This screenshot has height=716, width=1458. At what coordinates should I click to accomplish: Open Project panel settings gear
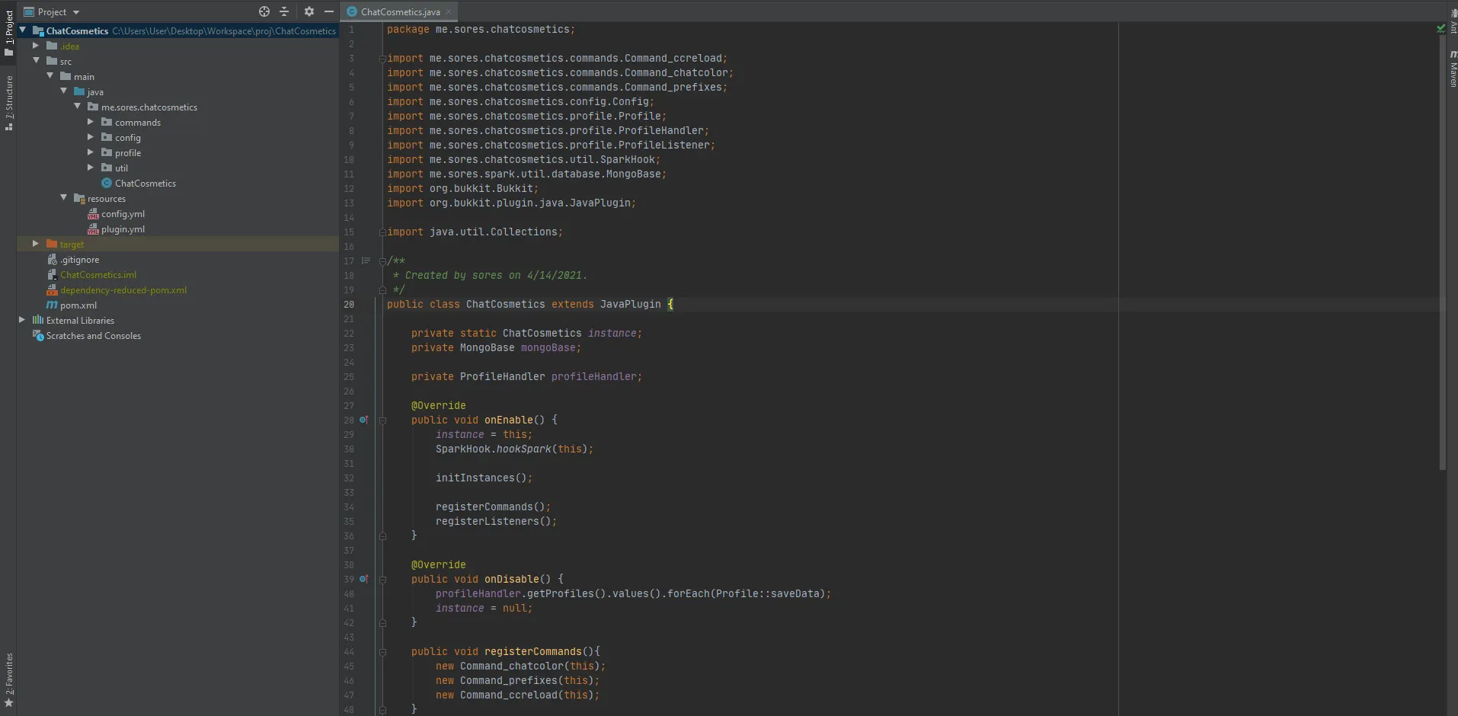coord(309,11)
